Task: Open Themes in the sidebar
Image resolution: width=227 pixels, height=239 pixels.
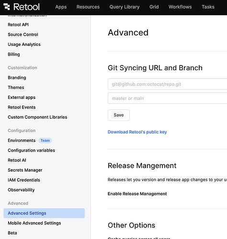Action: pos(16,87)
